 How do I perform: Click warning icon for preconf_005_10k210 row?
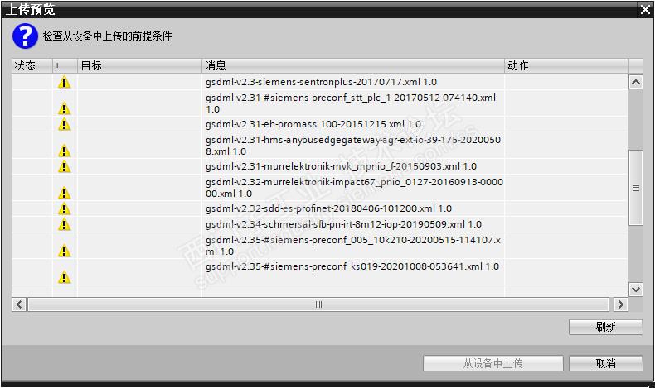pyautogui.click(x=65, y=251)
